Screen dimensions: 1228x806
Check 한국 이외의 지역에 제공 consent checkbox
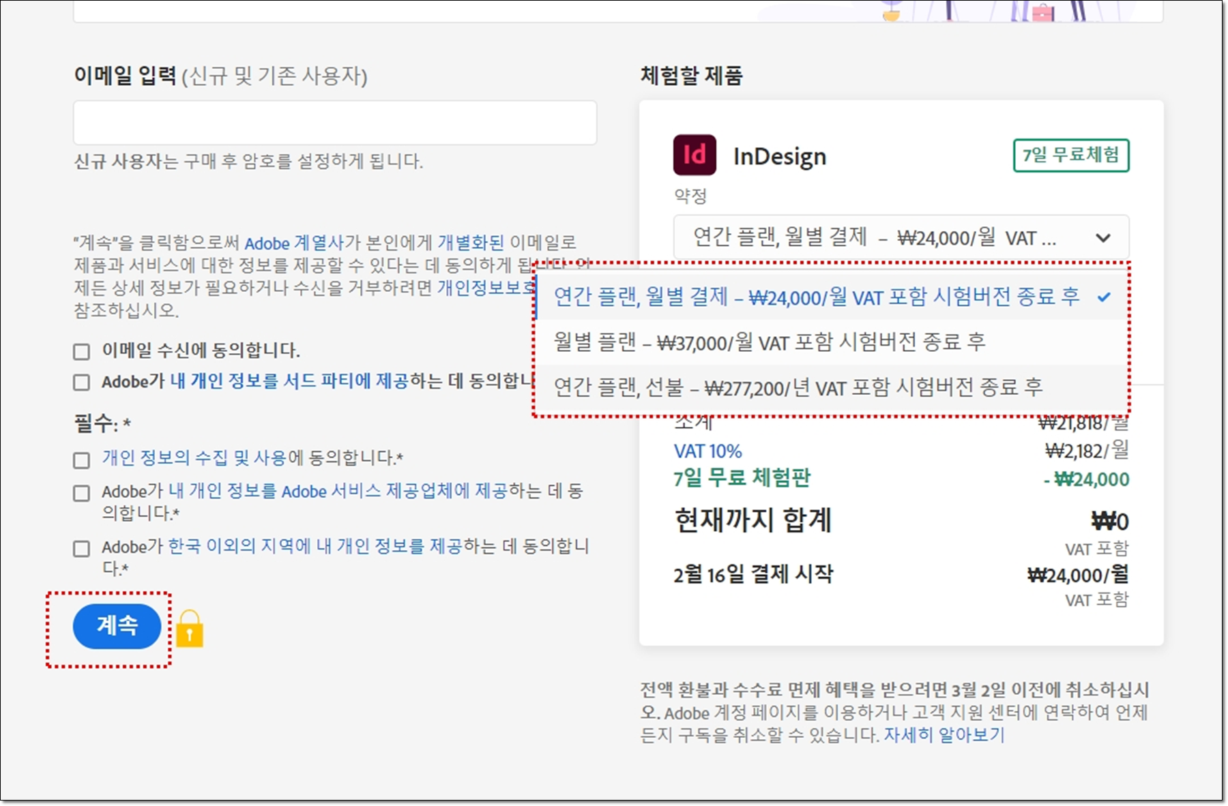click(x=81, y=548)
